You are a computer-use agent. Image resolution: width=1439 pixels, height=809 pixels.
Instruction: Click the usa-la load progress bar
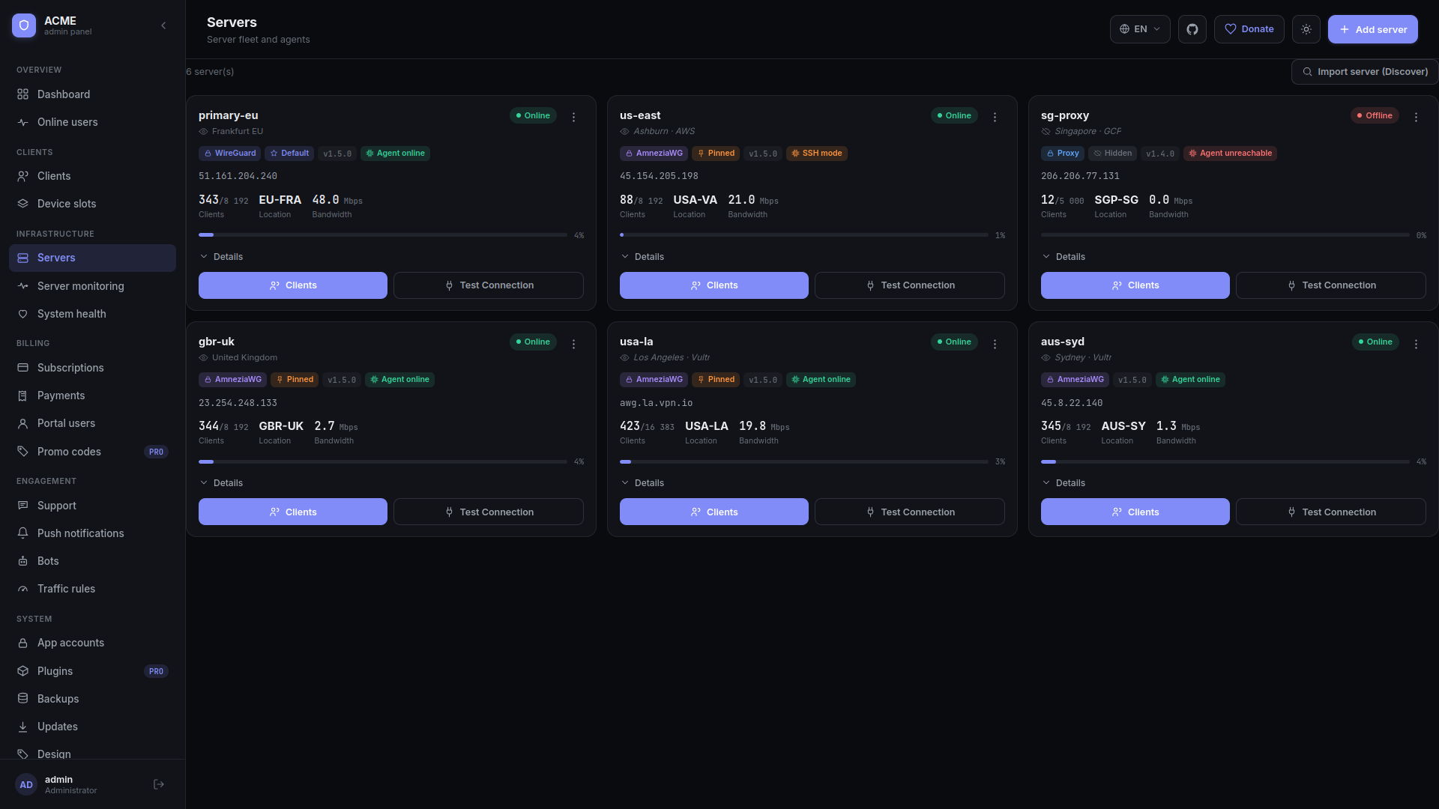coord(804,461)
